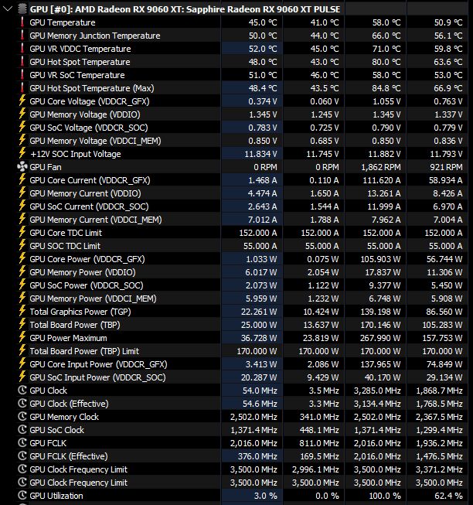The image size is (473, 505).
Task: Select the Total Board Power (TBP) Limit label
Action: (84, 351)
